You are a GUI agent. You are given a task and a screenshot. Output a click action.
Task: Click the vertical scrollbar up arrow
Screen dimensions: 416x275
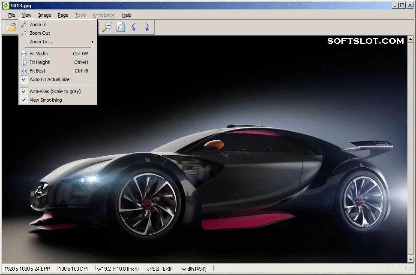411,39
